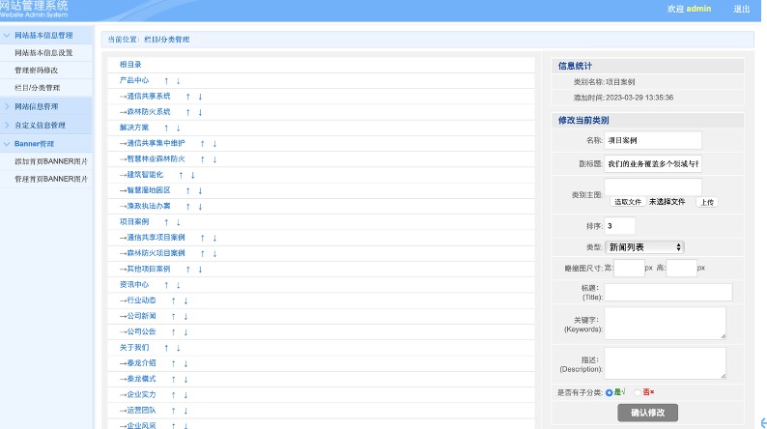
Task: Collapse 网站基本信息管理 sidebar section
Action: [x=49, y=36]
